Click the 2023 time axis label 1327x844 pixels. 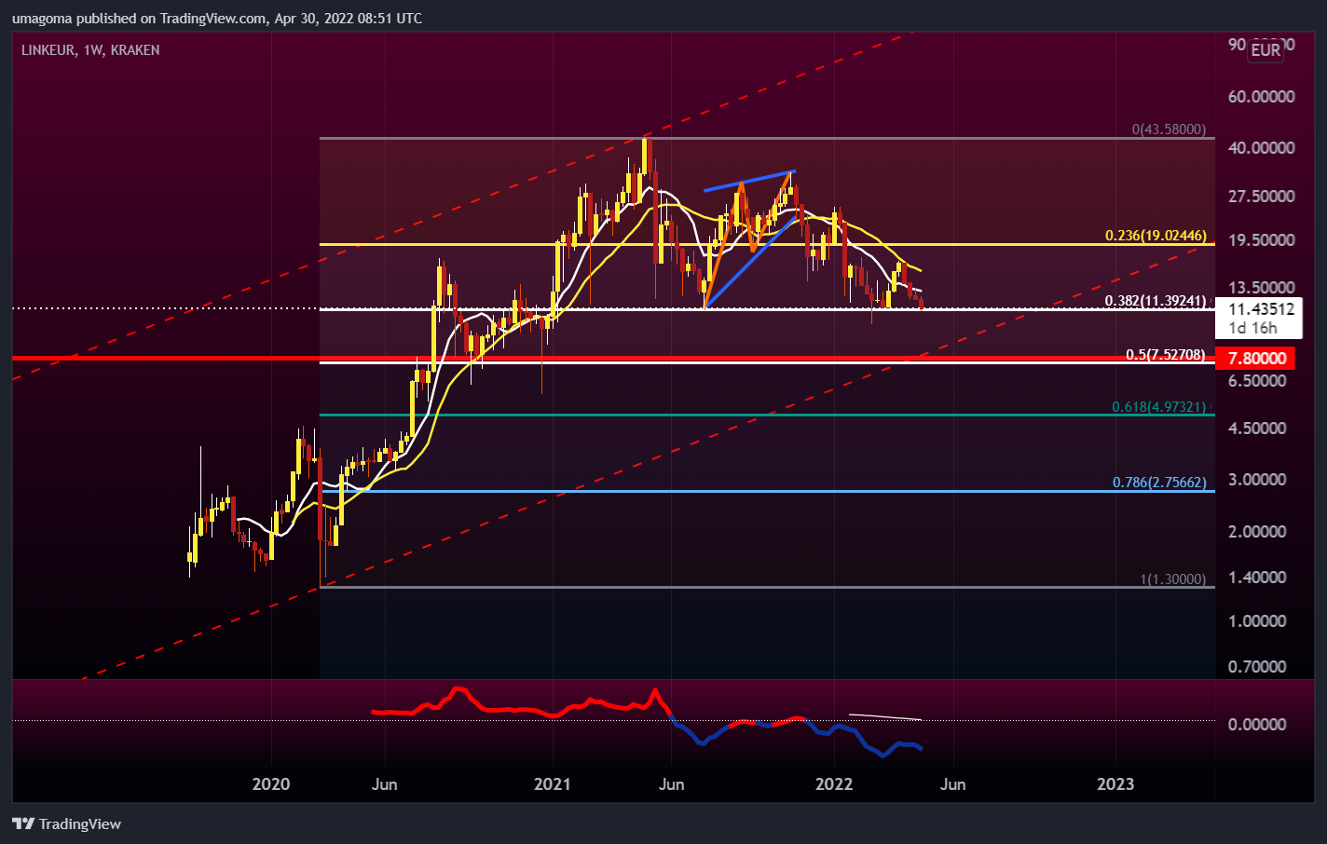pyautogui.click(x=1115, y=784)
